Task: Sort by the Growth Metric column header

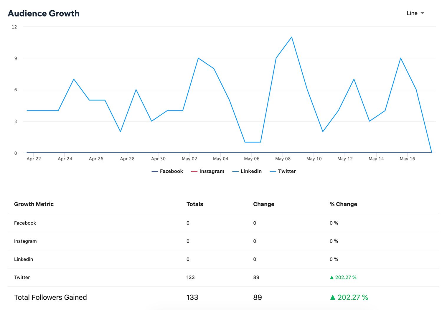Action: pos(34,204)
